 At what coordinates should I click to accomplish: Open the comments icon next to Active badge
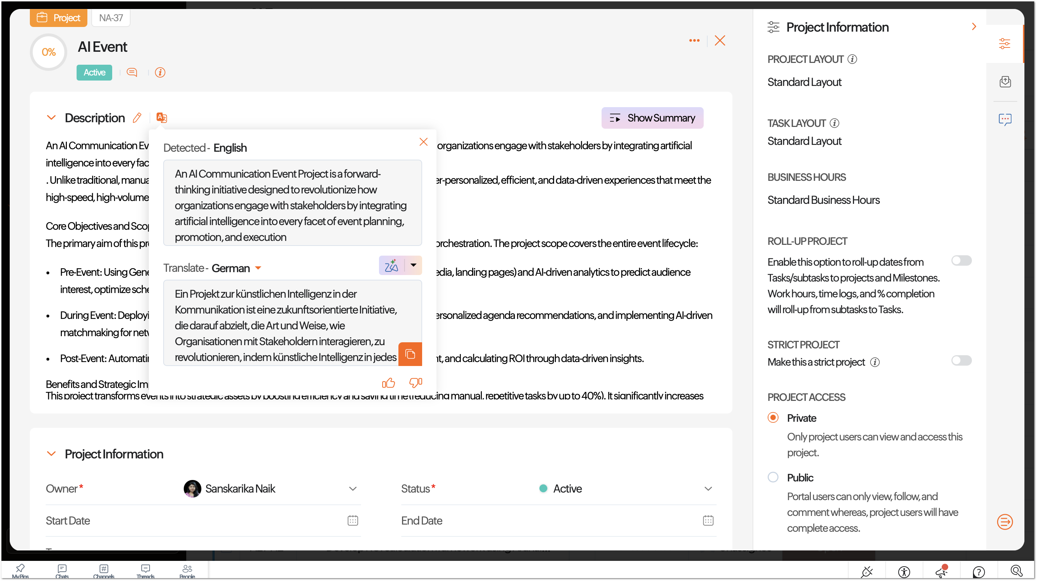tap(132, 73)
